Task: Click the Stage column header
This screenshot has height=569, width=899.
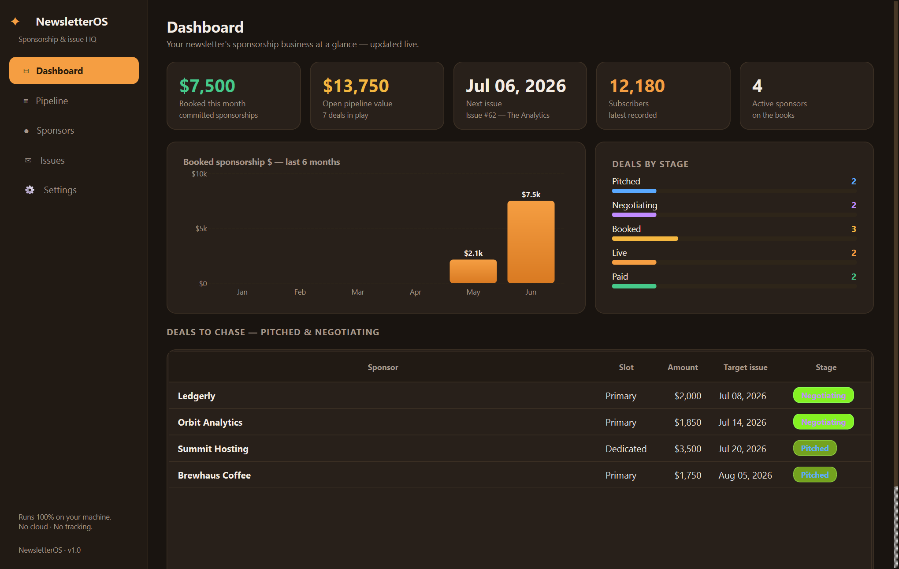Action: [826, 367]
